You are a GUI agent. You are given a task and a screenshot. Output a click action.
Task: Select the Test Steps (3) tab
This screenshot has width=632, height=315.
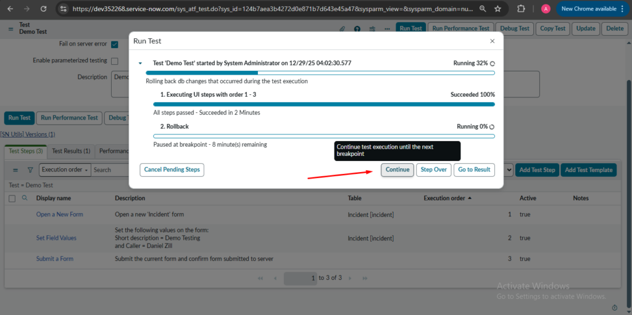click(25, 151)
